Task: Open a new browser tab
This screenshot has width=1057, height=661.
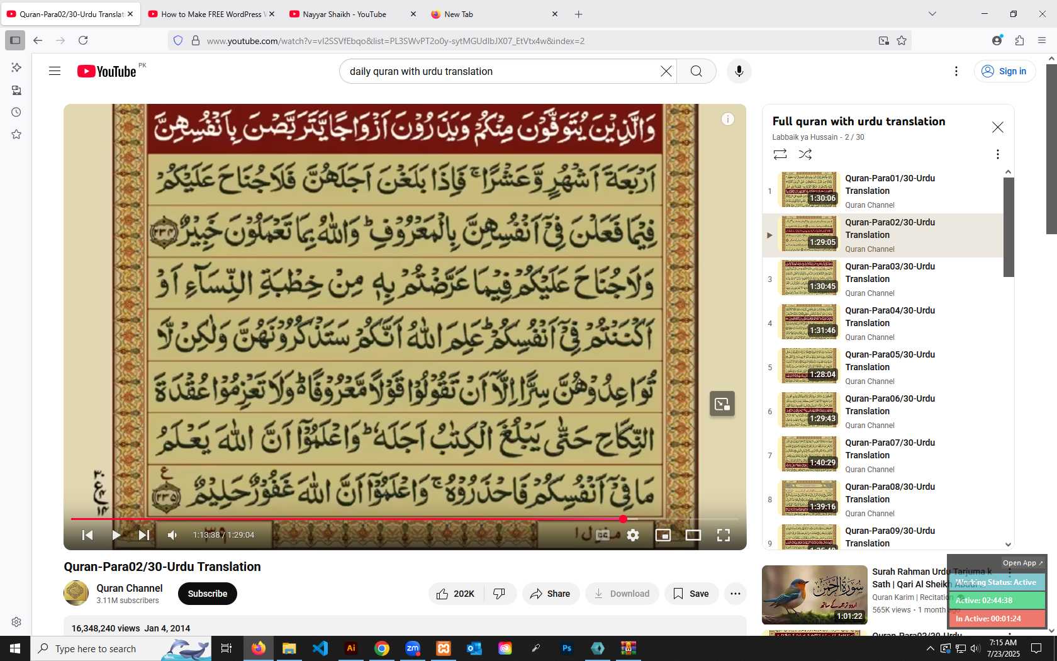Action: 579,14
